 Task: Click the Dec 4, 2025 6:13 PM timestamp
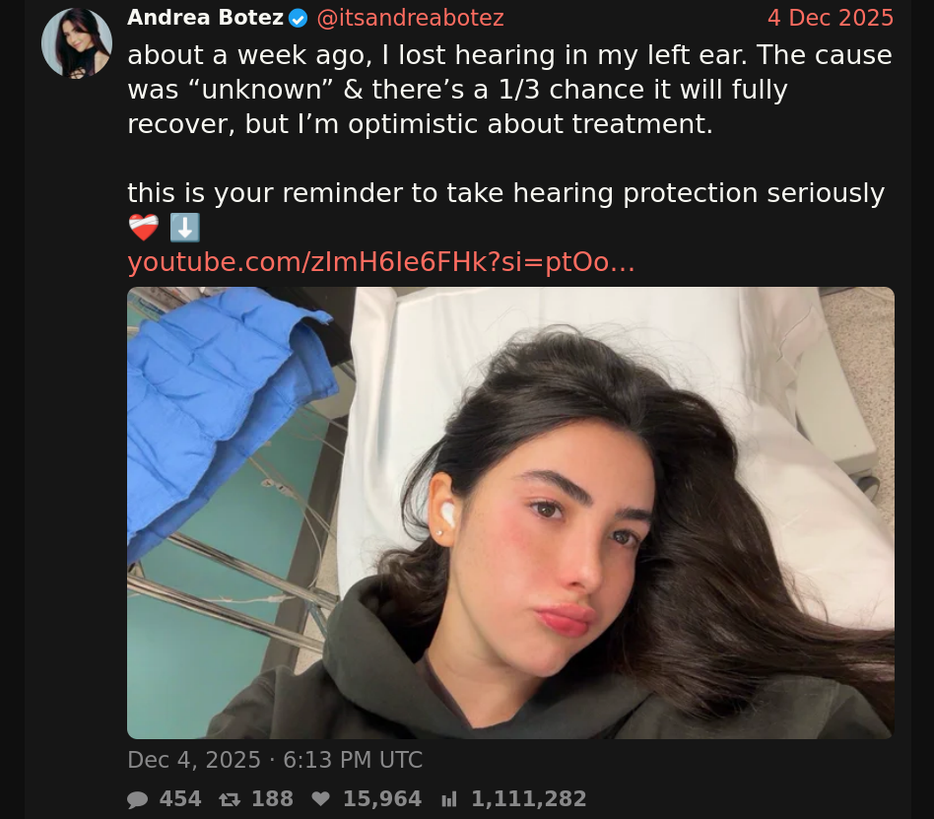(x=275, y=760)
